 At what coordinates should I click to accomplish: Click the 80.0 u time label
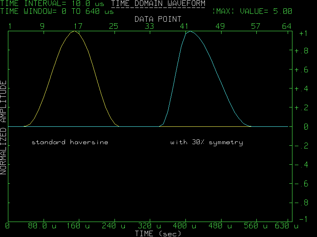(42, 226)
